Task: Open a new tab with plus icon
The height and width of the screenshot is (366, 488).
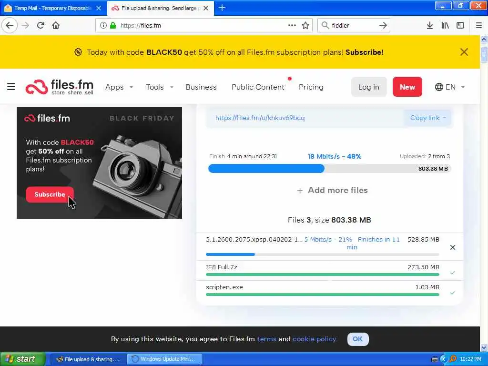Action: point(222,8)
